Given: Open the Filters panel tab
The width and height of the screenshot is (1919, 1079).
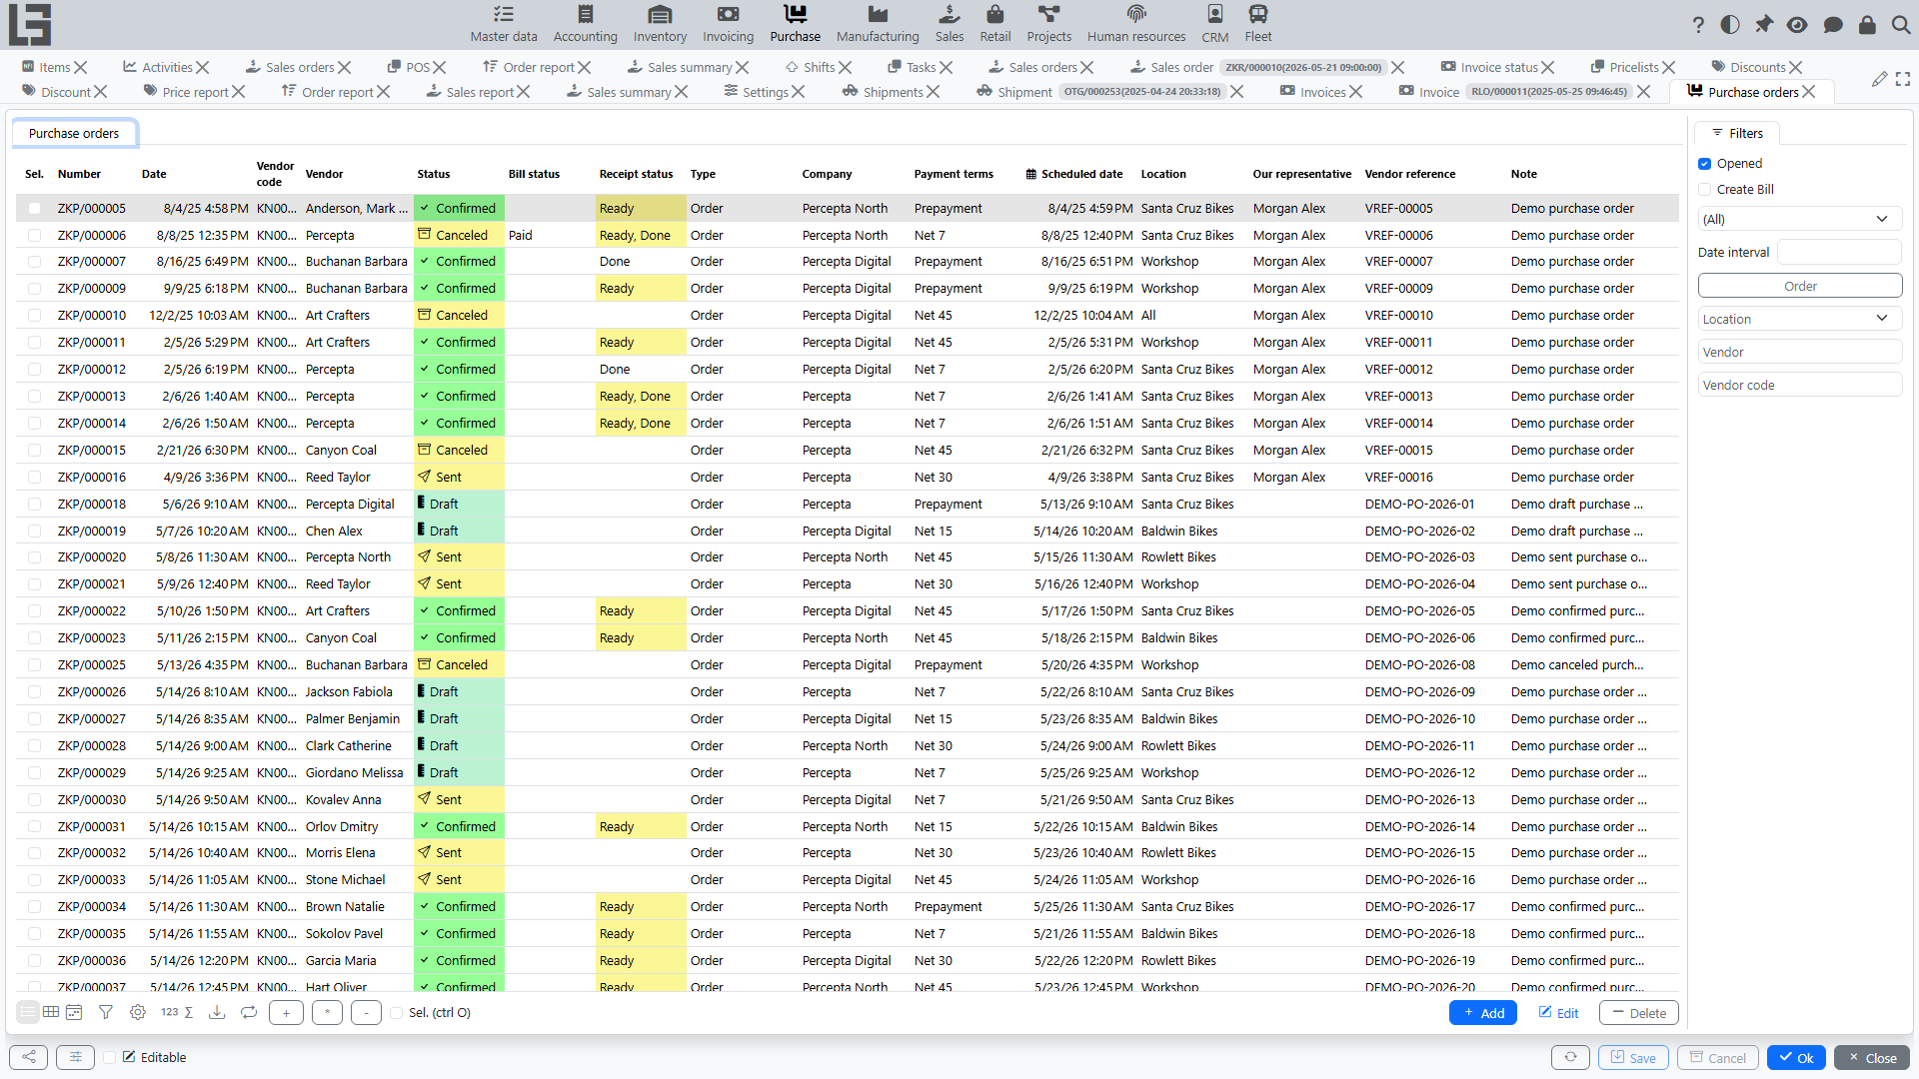Looking at the screenshot, I should pyautogui.click(x=1737, y=133).
